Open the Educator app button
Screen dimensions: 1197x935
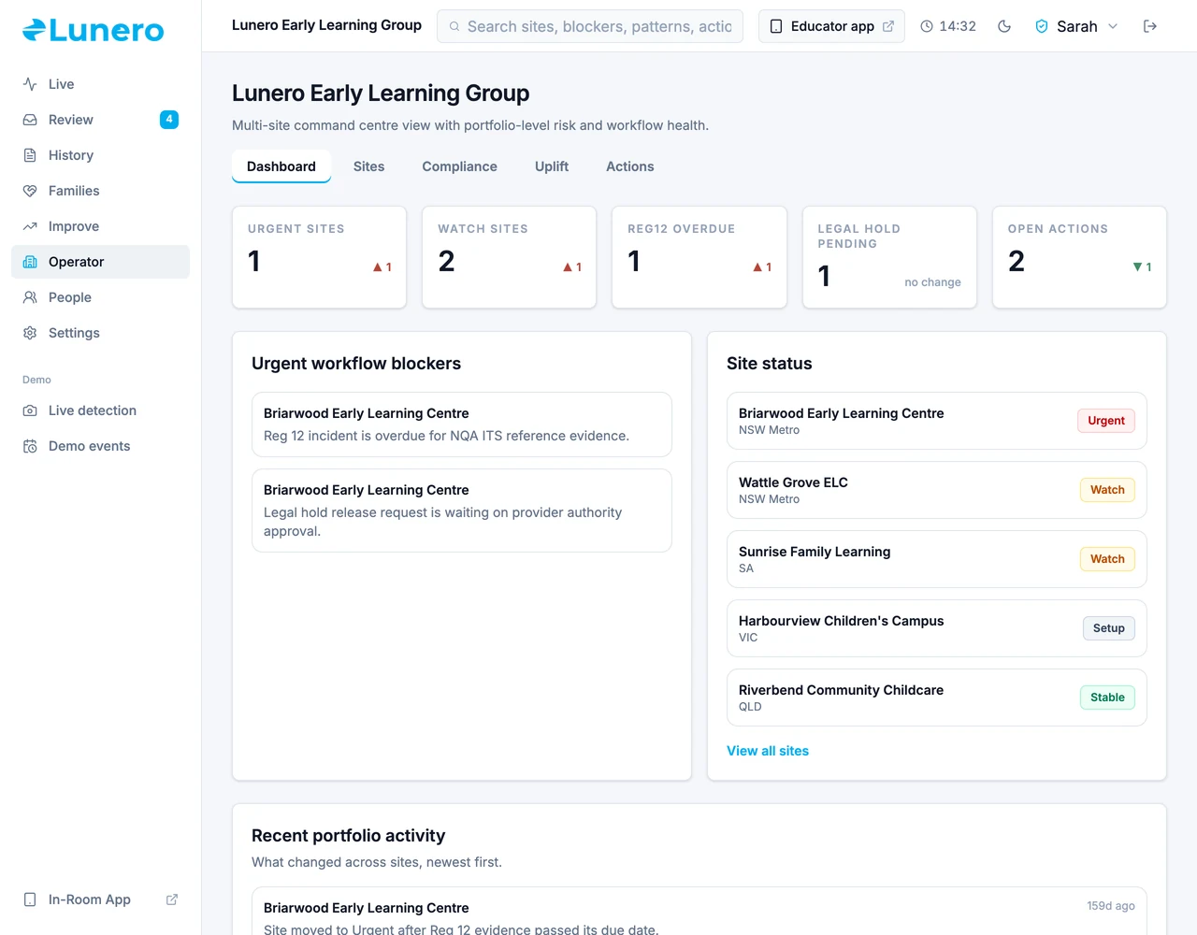tap(831, 26)
